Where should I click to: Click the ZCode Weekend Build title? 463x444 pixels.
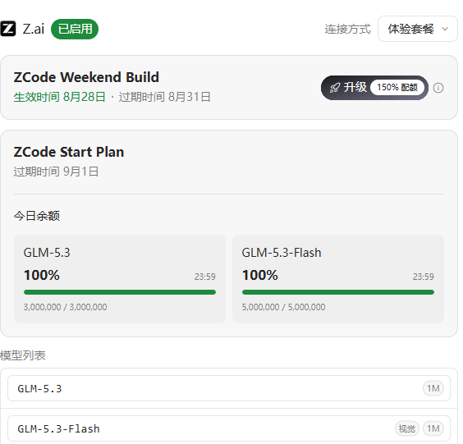coord(86,77)
